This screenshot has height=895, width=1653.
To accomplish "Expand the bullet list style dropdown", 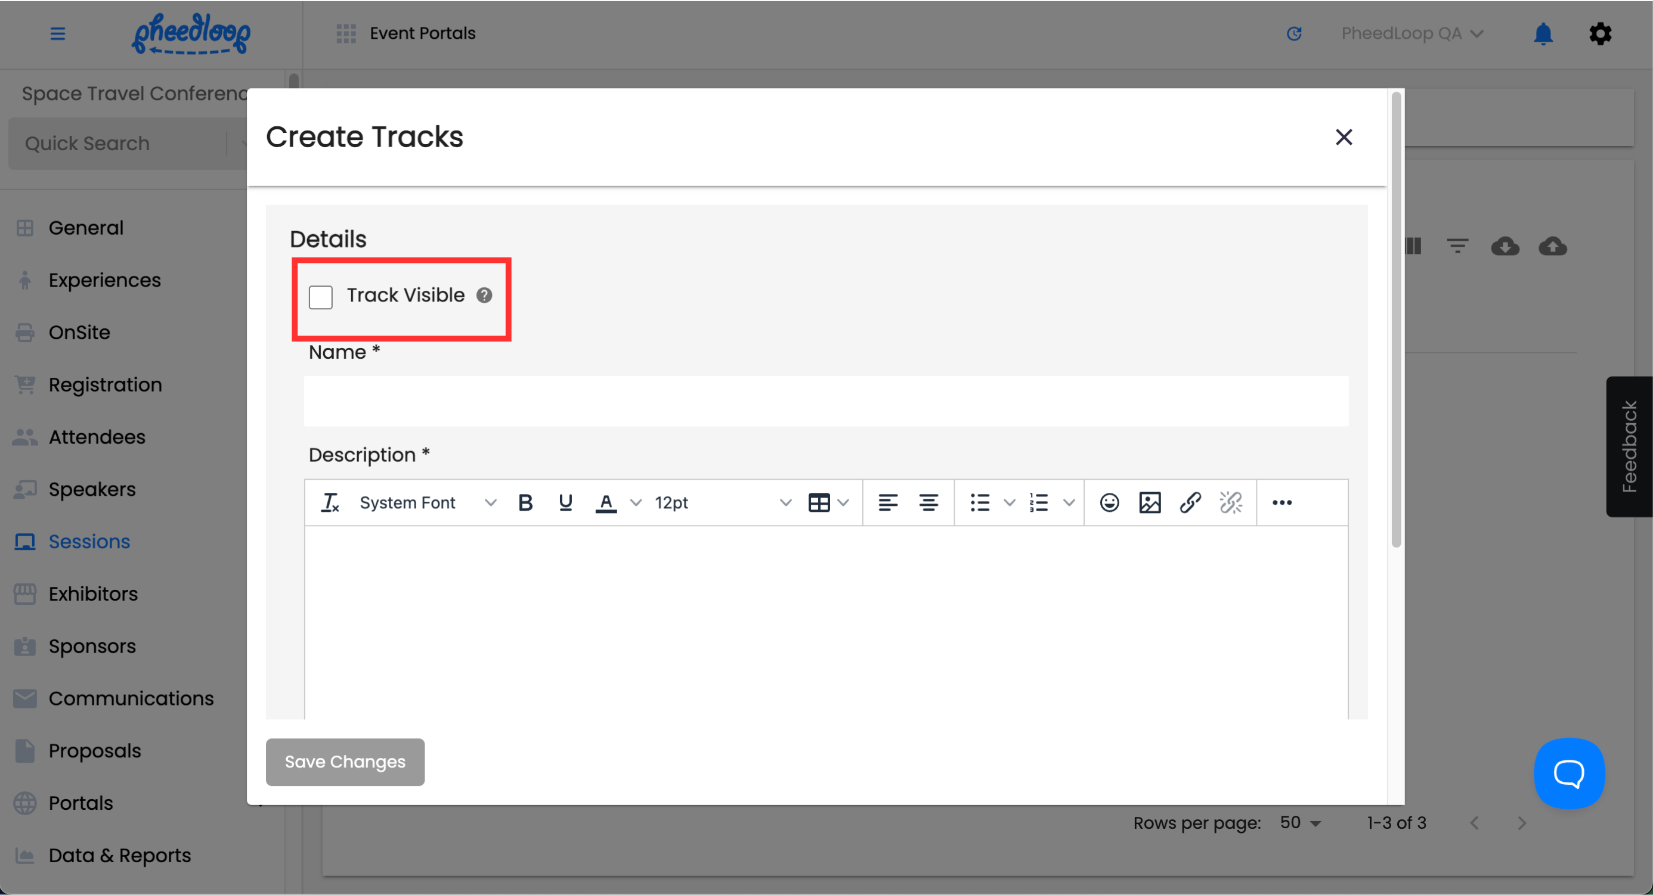I will [x=1009, y=503].
